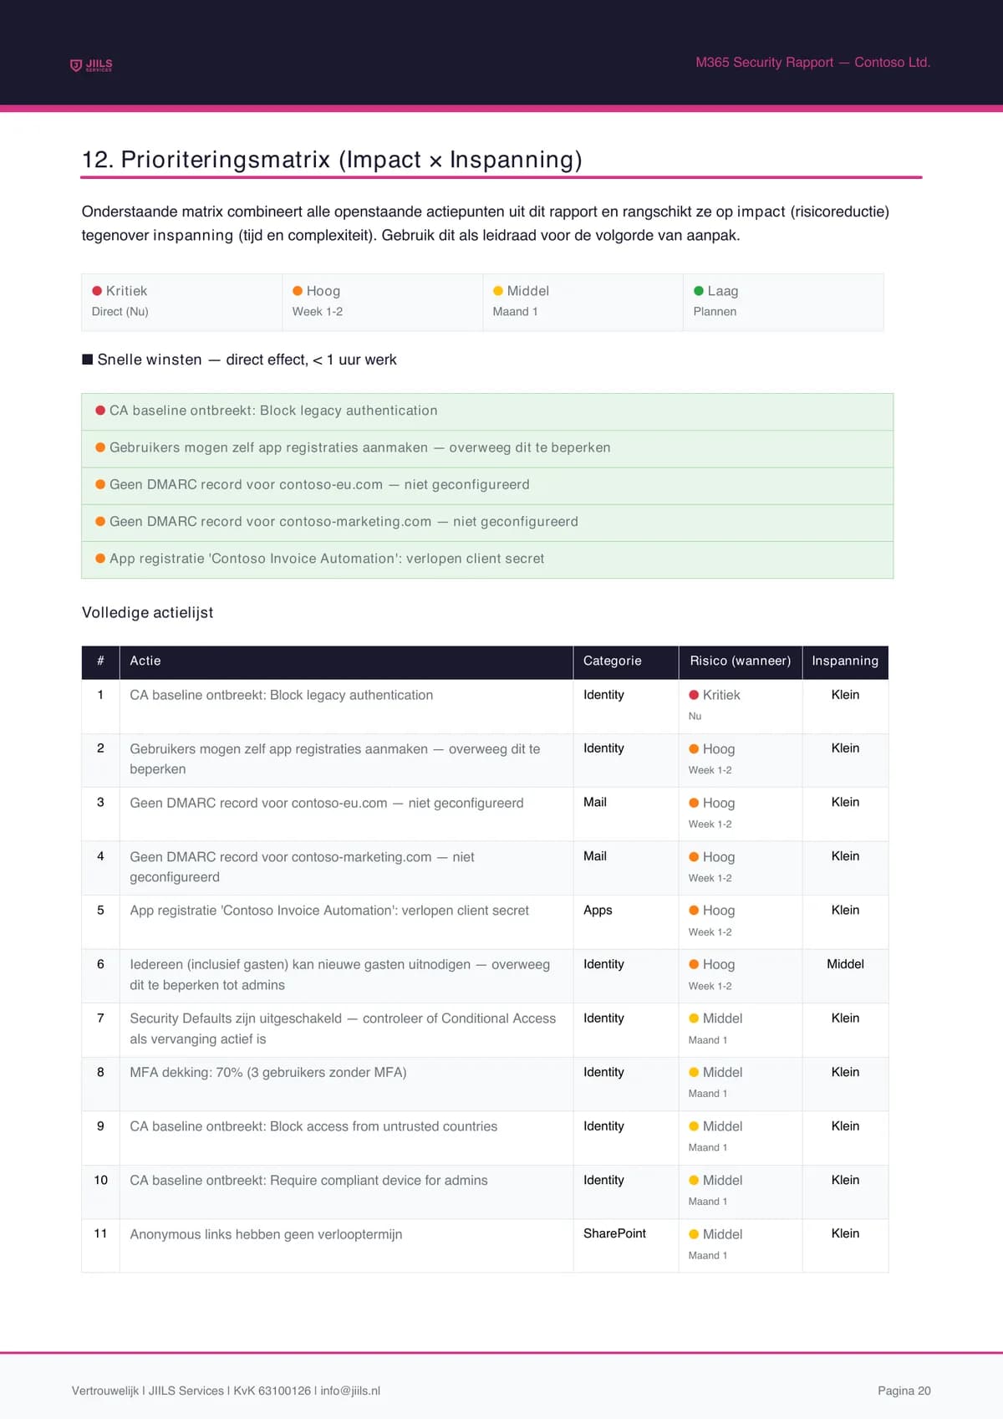Click the info@jiils.nl email in the footer
Viewport: 1003px width, 1419px height.
[x=350, y=1391]
